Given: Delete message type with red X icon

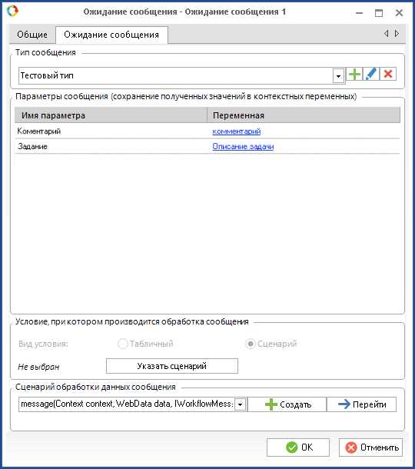Looking at the screenshot, I should [388, 74].
